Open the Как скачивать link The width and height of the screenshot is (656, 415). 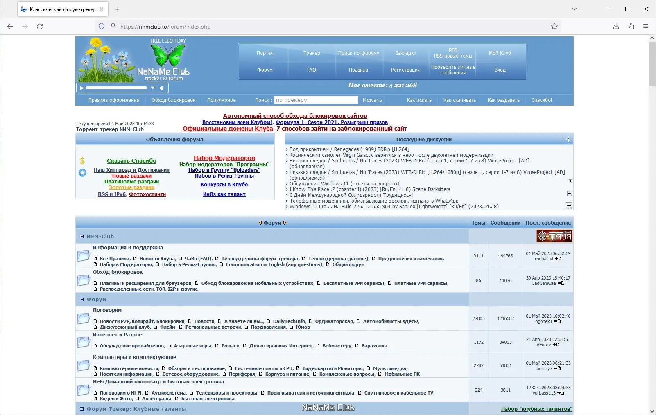coord(459,100)
